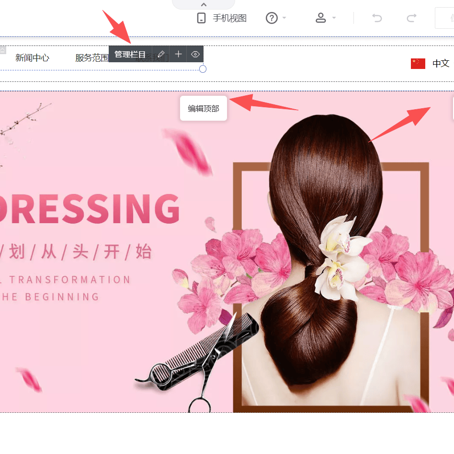
Task: Click the pencil edit icon in navigation toolbar
Action: click(161, 54)
